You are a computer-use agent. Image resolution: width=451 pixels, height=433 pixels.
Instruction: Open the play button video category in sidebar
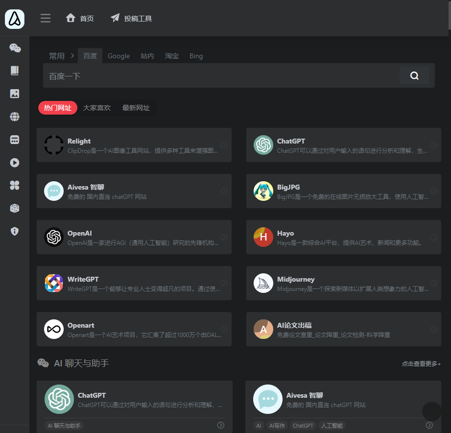(15, 163)
